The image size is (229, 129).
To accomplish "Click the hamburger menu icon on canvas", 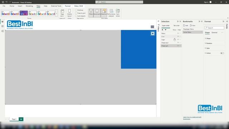I will click(x=152, y=27).
